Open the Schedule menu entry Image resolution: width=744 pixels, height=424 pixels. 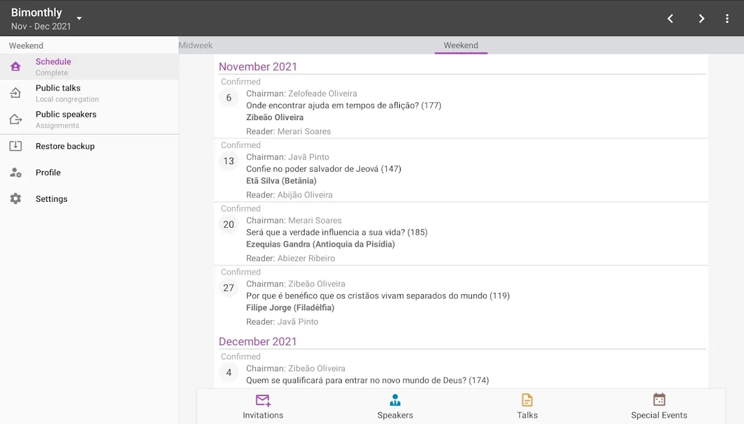[90, 67]
